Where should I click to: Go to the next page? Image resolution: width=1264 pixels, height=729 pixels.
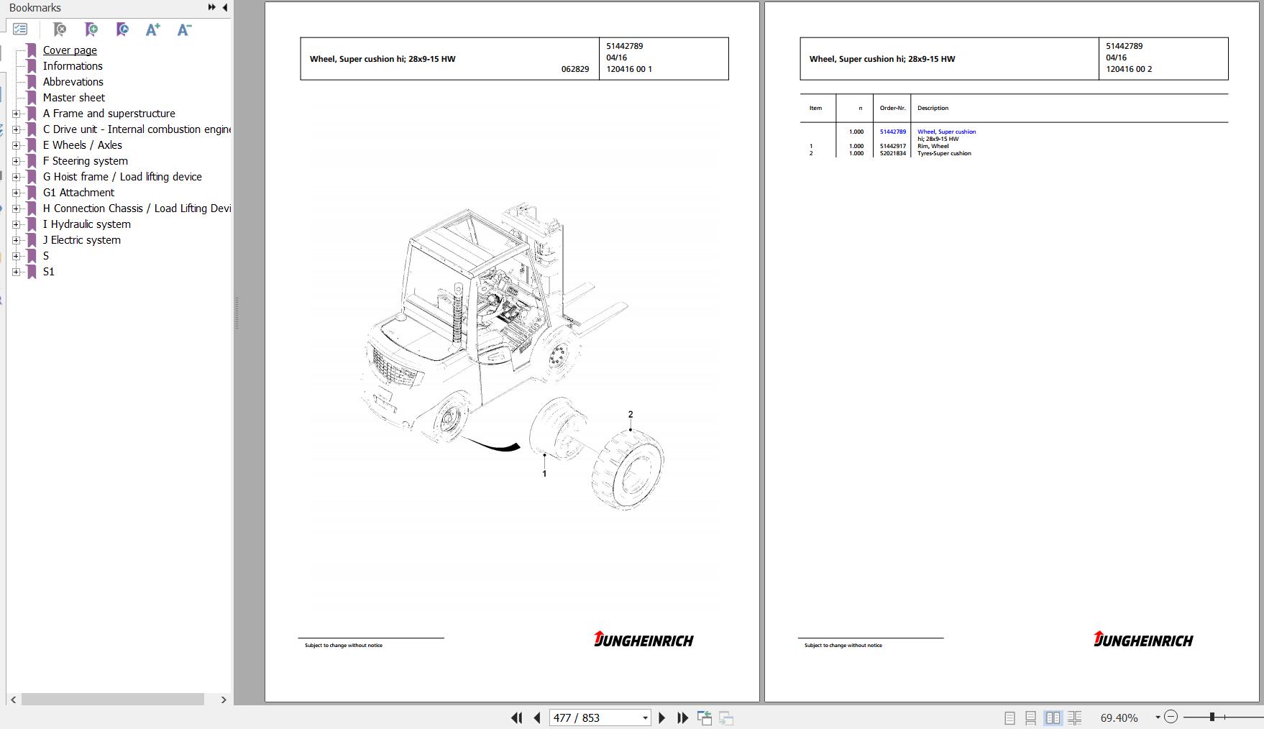(661, 717)
